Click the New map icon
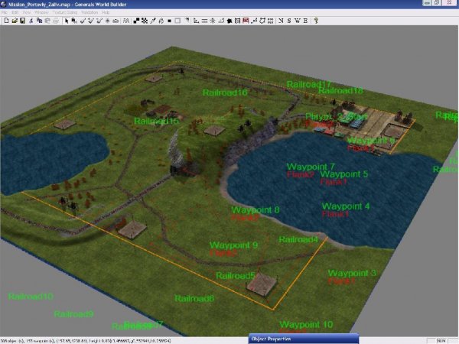Image resolution: width=459 pixels, height=344 pixels. point(5,21)
